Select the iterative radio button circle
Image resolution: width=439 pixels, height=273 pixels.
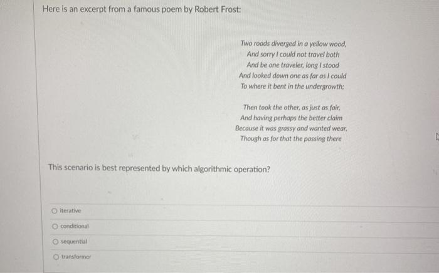tap(55, 210)
